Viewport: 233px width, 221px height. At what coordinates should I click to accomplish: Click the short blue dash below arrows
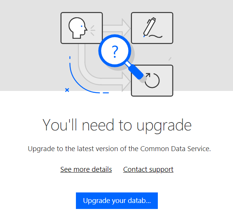(106, 92)
